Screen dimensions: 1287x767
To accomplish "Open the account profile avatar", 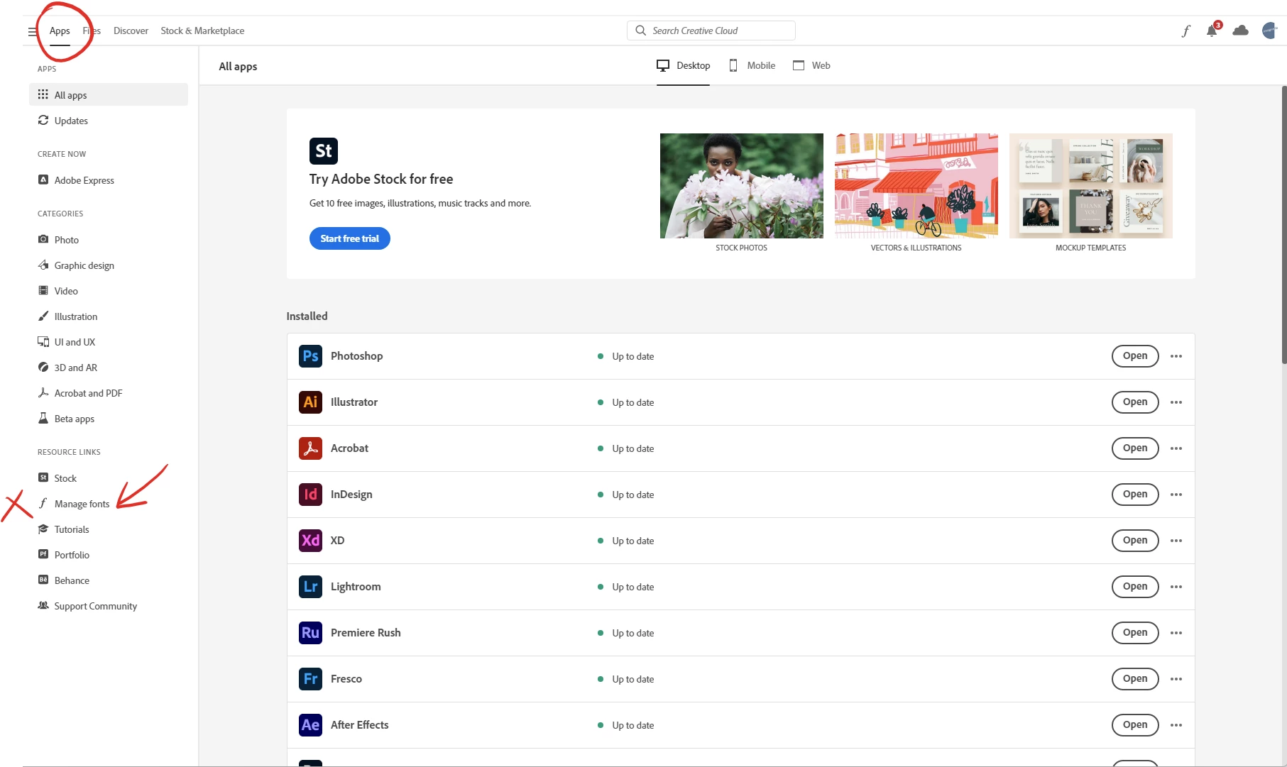I will click(1269, 31).
